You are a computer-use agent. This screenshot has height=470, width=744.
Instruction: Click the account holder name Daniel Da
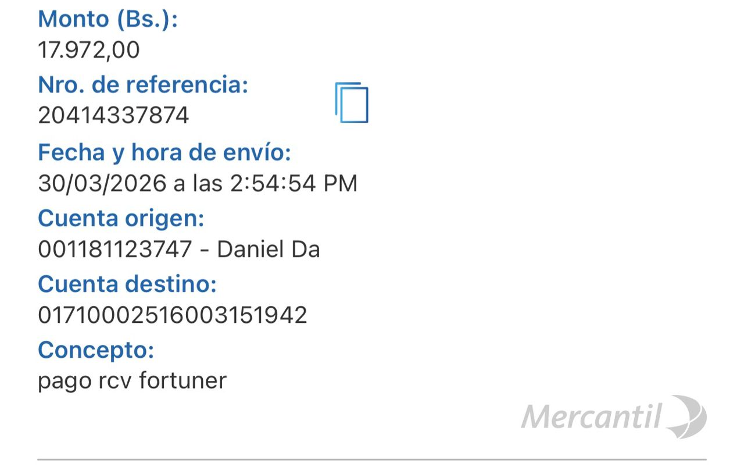click(x=268, y=250)
